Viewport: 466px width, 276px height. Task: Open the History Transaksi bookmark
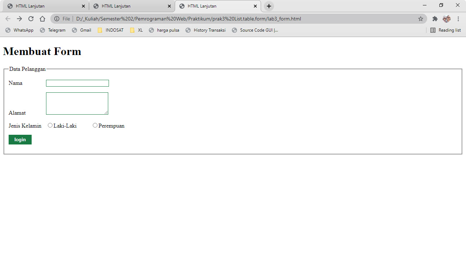click(205, 30)
